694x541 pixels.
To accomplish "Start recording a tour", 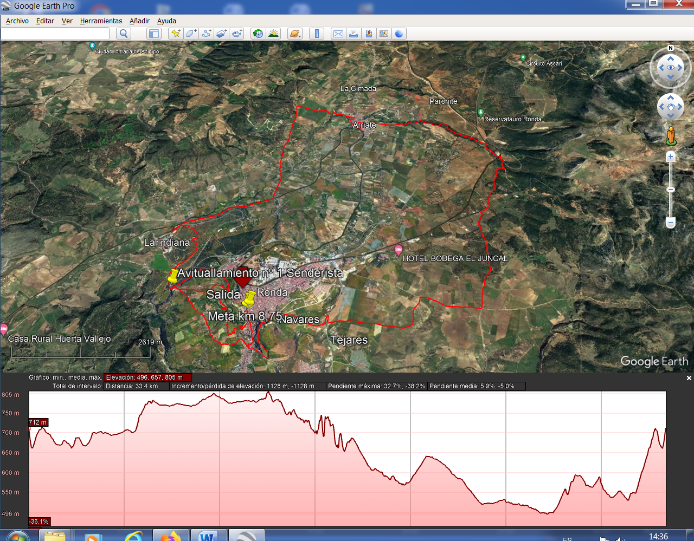I will [237, 34].
